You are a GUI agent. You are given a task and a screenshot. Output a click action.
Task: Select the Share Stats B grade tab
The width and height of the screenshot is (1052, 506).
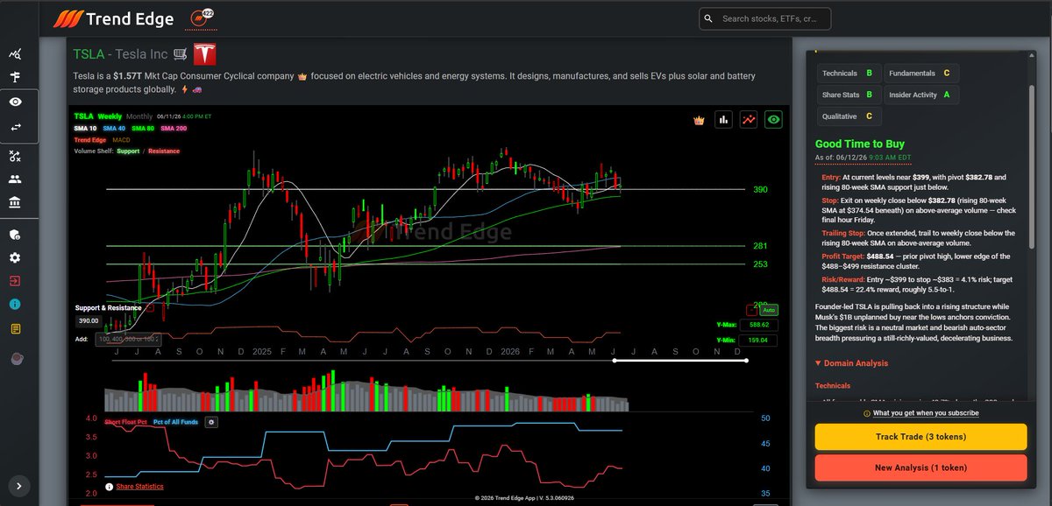pos(848,95)
